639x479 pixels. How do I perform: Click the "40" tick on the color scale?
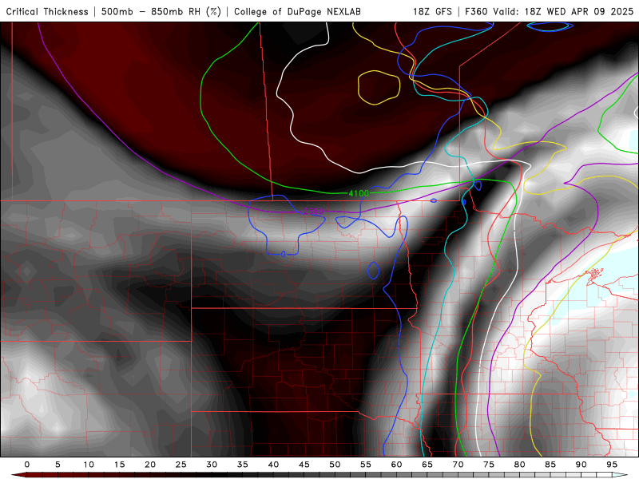click(x=273, y=465)
